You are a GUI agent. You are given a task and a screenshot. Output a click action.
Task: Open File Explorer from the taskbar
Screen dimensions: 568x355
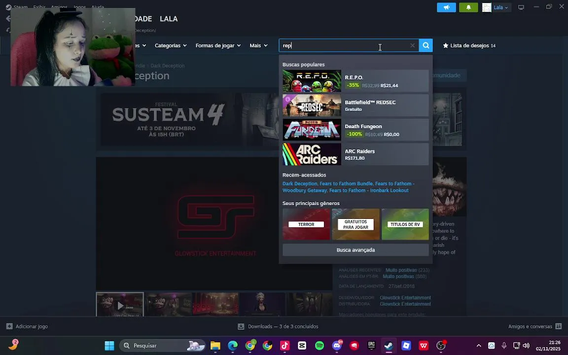[x=215, y=346]
